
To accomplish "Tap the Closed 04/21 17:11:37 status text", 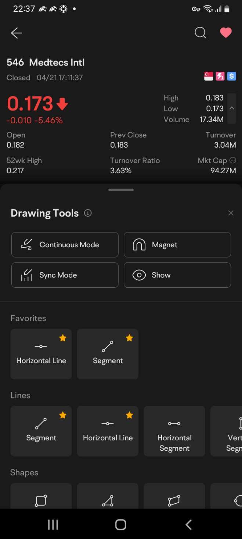I will pyautogui.click(x=44, y=78).
